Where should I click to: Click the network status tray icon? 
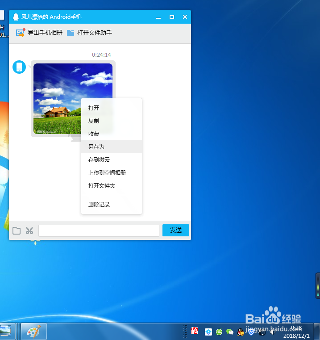click(262, 332)
